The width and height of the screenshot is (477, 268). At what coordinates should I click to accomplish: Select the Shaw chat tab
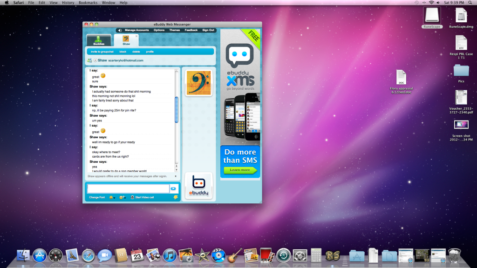[126, 40]
